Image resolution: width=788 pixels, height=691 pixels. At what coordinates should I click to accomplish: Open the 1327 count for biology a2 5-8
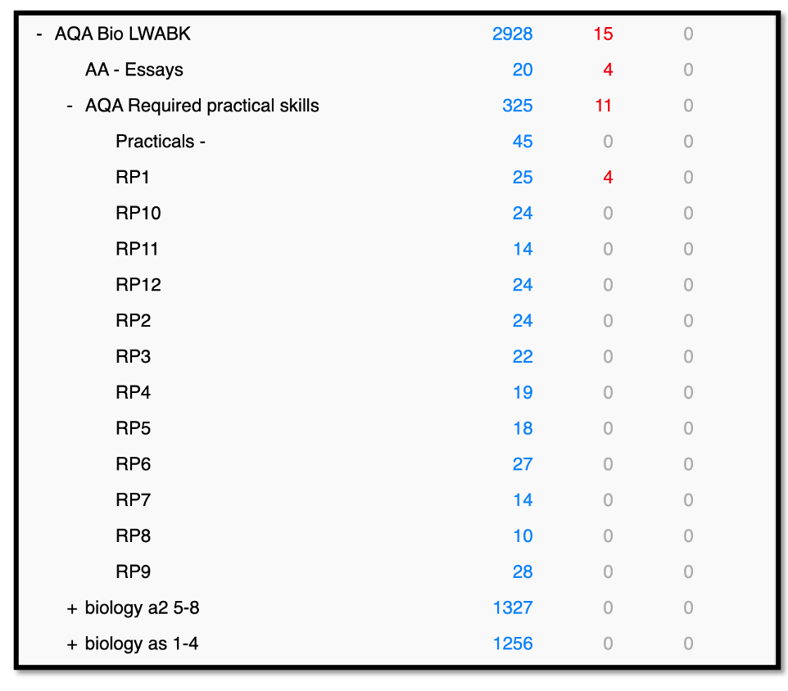pyautogui.click(x=513, y=607)
